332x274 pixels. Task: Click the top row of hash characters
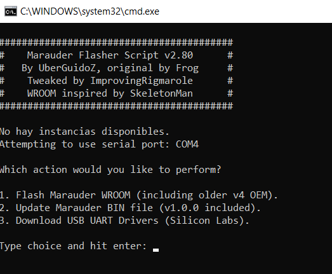(x=116, y=43)
